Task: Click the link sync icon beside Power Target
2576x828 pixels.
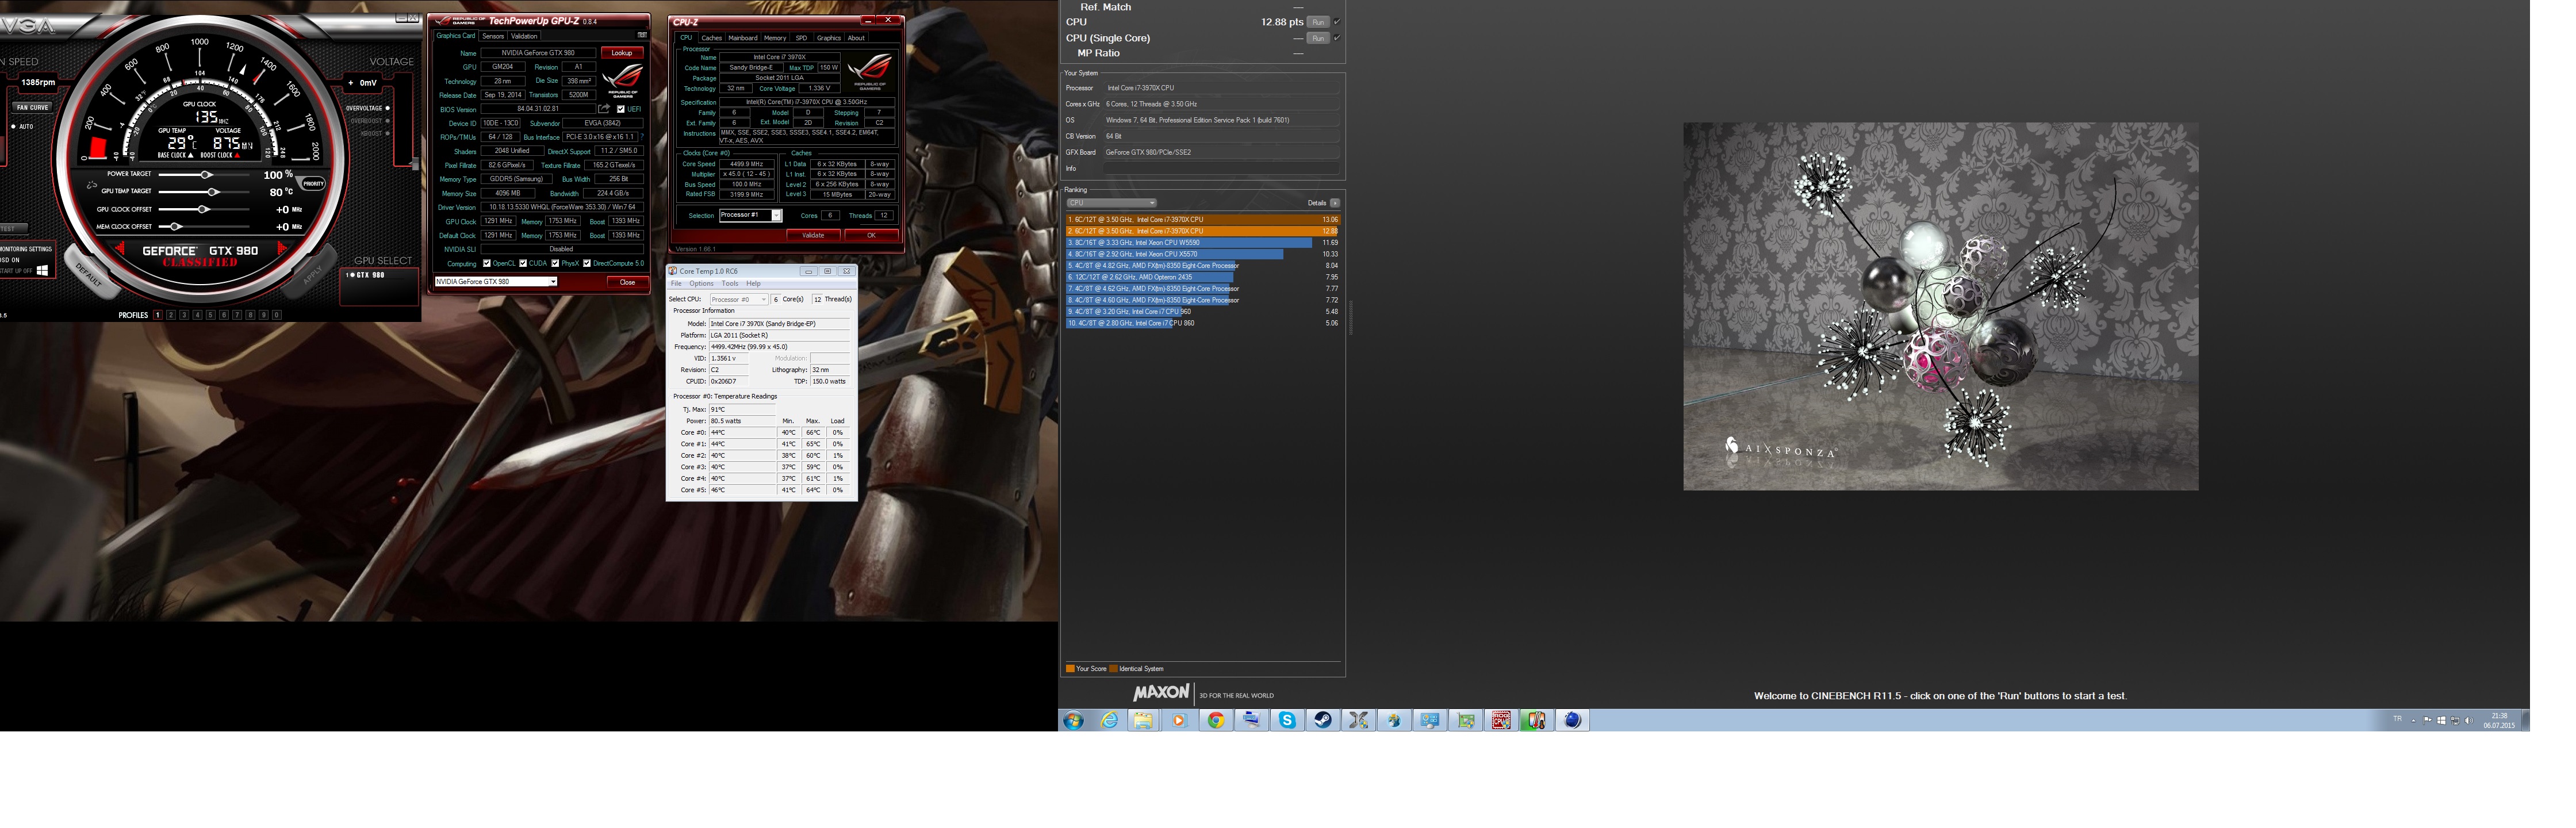Action: [x=92, y=186]
